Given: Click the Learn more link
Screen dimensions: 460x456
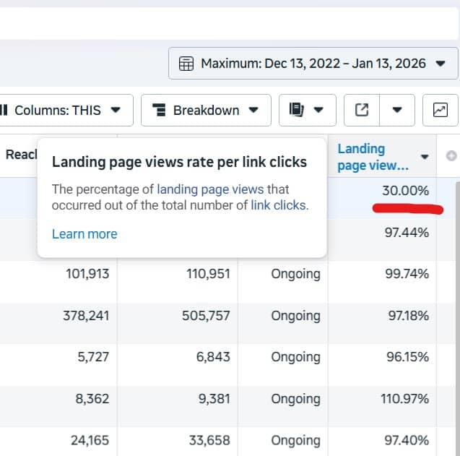Looking at the screenshot, I should (x=84, y=233).
